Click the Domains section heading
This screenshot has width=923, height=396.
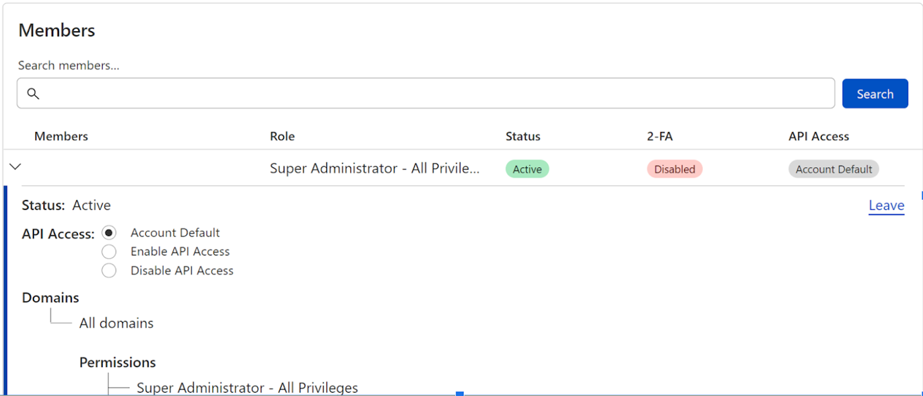[51, 298]
